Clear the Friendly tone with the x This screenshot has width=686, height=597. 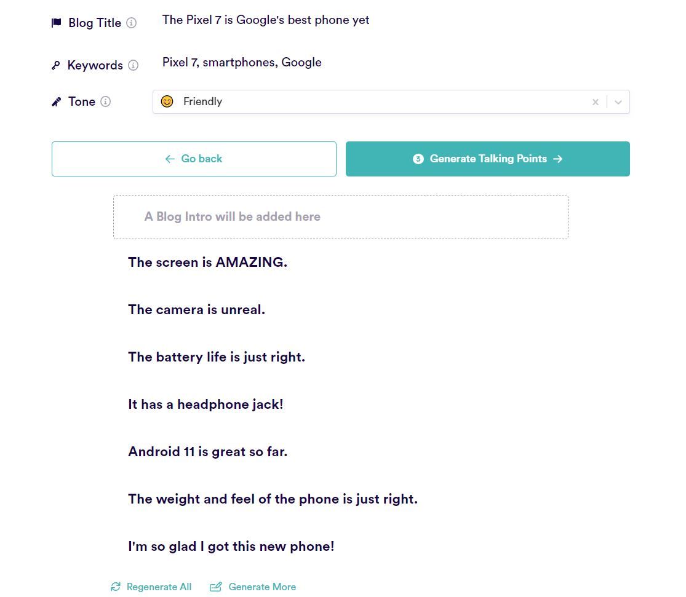595,101
